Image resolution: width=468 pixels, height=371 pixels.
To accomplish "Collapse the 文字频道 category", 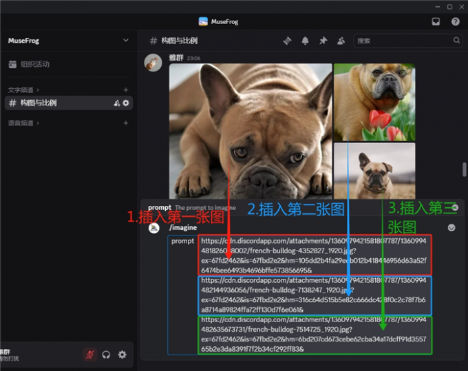I will 23,90.
